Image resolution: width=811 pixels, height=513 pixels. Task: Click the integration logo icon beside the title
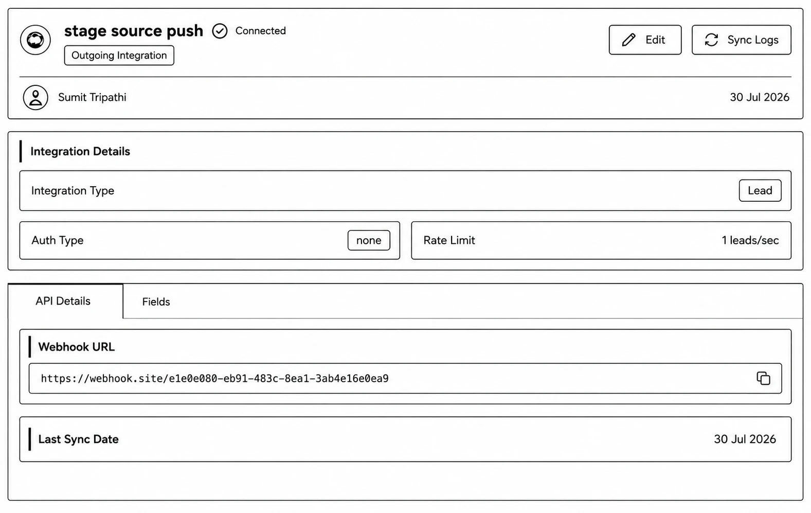point(35,40)
